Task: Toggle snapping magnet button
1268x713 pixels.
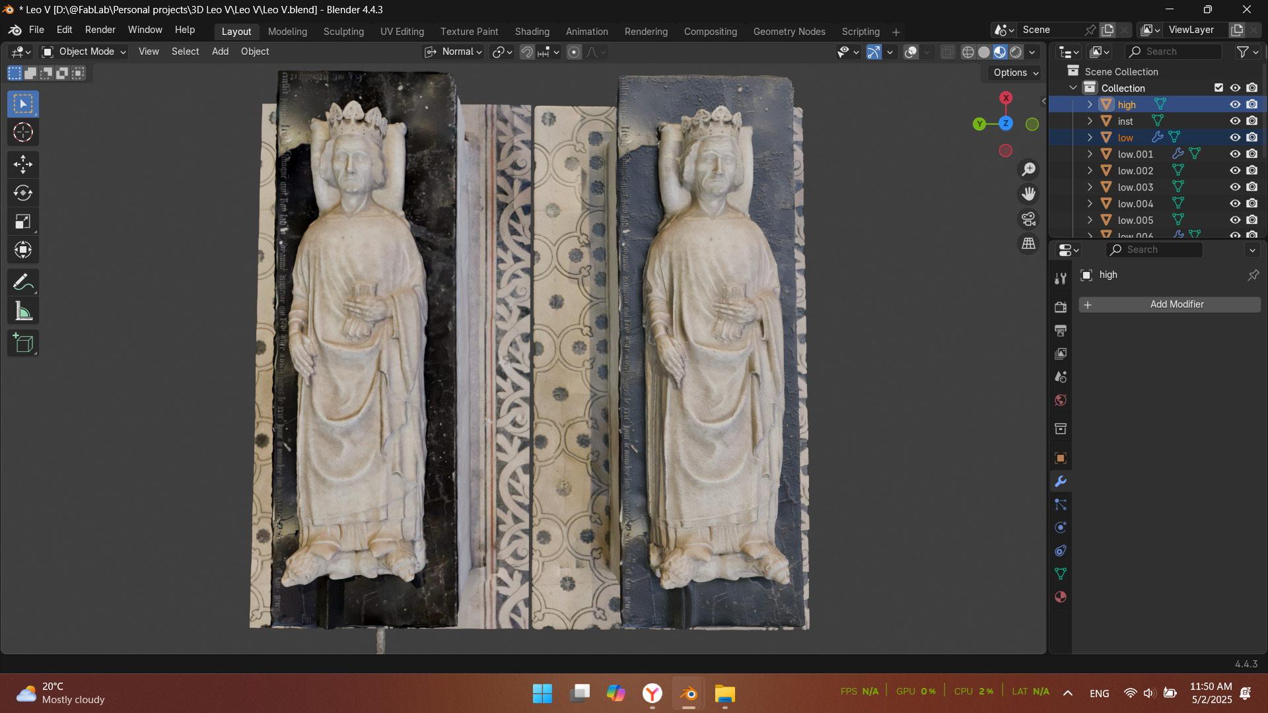Action: pos(526,52)
